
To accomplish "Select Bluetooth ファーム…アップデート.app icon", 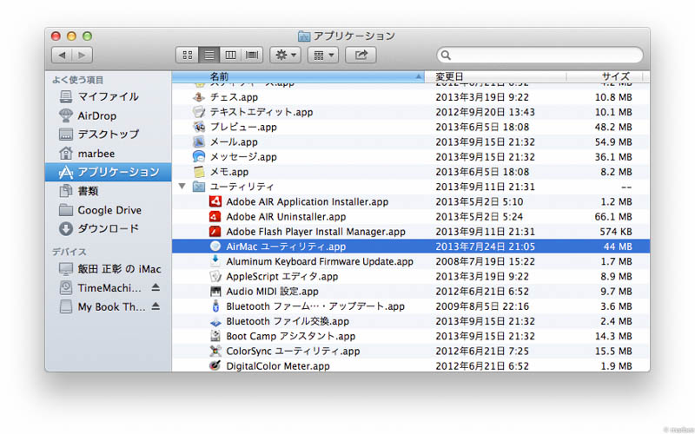I will pyautogui.click(x=215, y=306).
